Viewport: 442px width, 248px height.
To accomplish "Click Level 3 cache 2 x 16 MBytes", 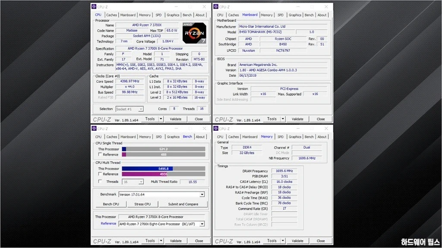I will click(177, 97).
